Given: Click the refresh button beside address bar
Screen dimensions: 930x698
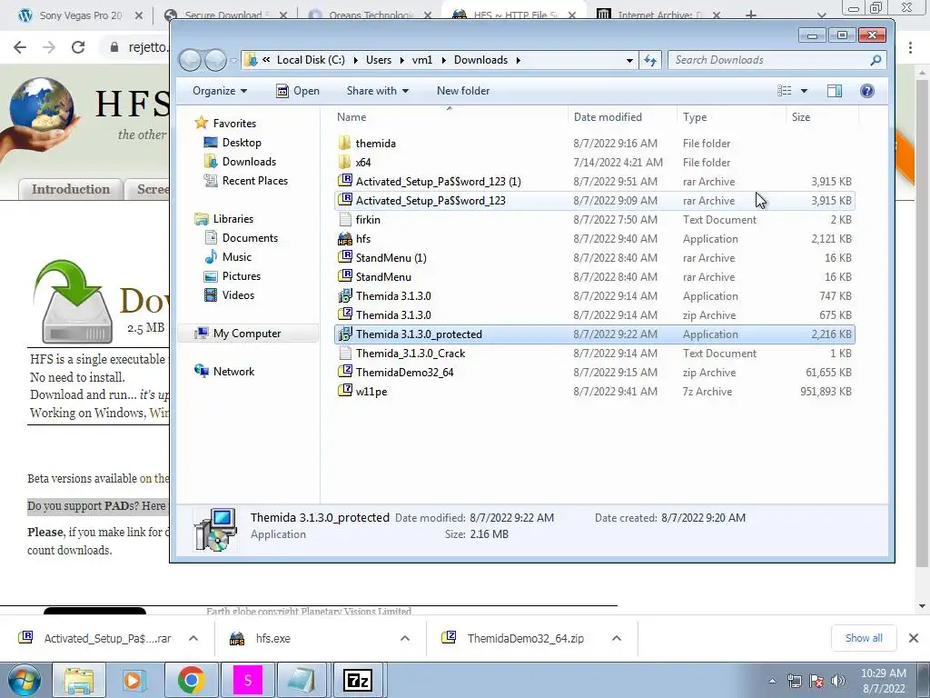Looking at the screenshot, I should pos(650,60).
